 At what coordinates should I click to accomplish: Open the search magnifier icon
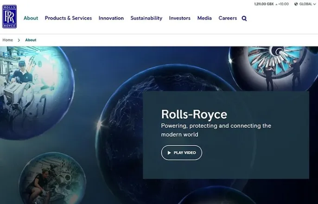click(x=244, y=19)
